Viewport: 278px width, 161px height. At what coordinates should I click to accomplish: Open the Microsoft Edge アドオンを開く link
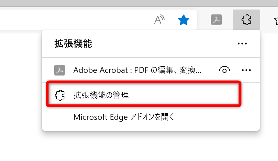[x=124, y=117]
